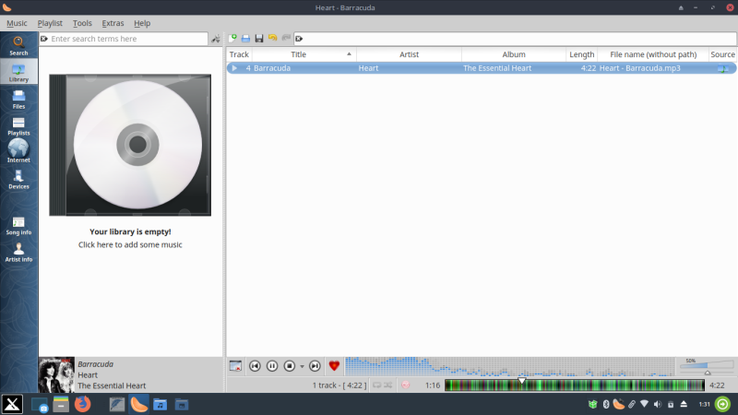Undo the last playlist change
The height and width of the screenshot is (415, 738).
272,38
